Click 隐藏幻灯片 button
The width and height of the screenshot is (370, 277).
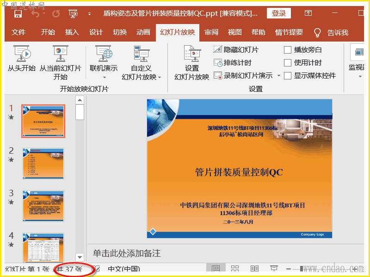tap(236, 50)
